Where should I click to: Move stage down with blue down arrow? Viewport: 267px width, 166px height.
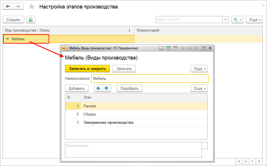click(107, 88)
